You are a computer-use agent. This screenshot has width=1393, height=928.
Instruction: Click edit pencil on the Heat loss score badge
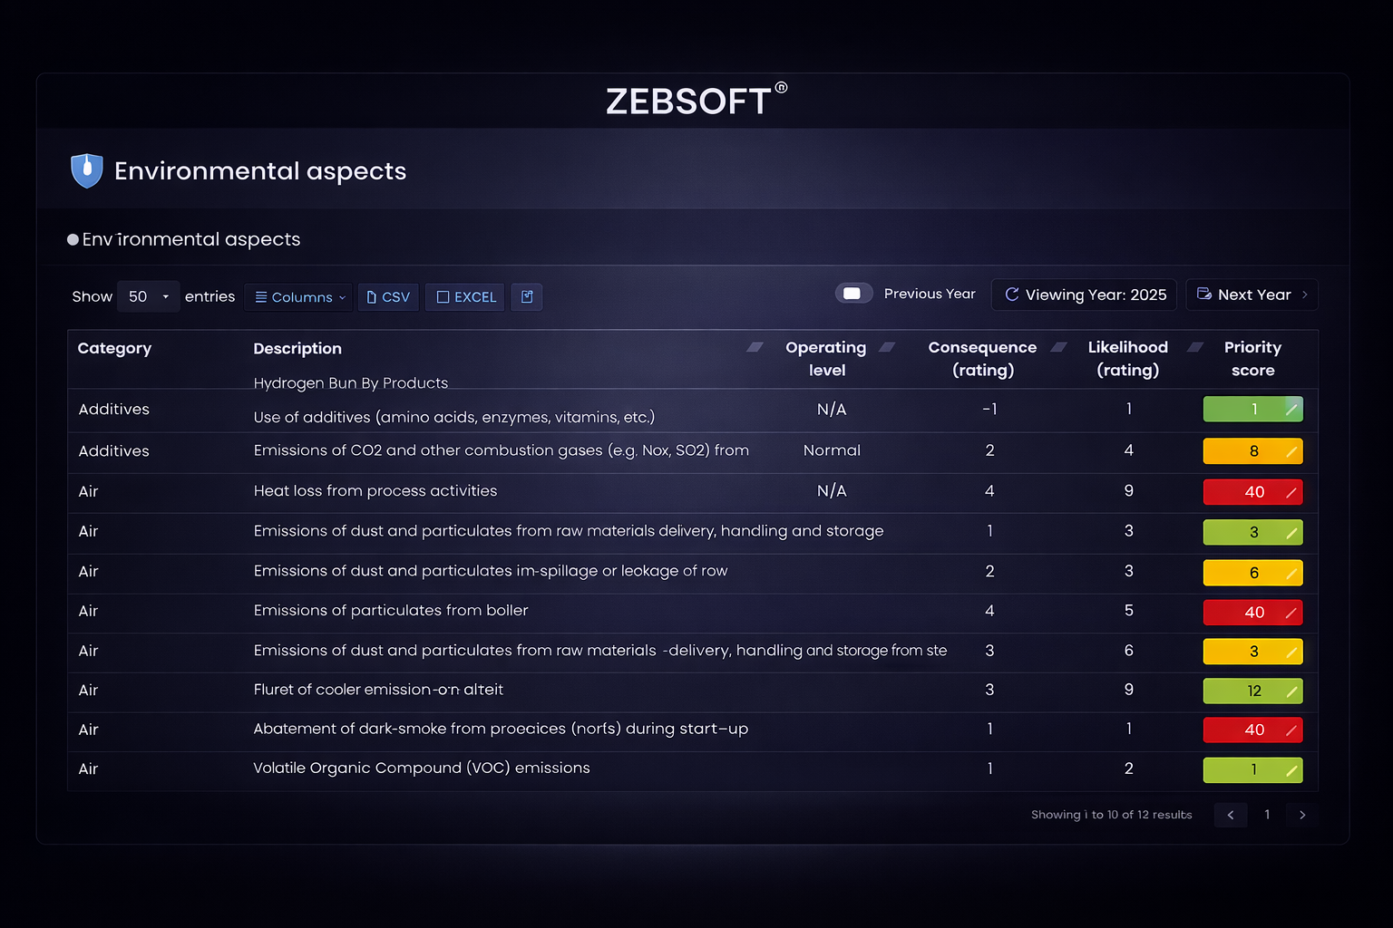pos(1291,492)
